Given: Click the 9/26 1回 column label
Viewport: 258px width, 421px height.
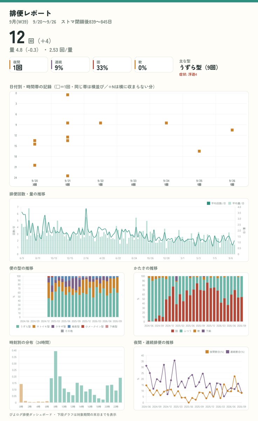Looking at the screenshot, I should click(232, 182).
